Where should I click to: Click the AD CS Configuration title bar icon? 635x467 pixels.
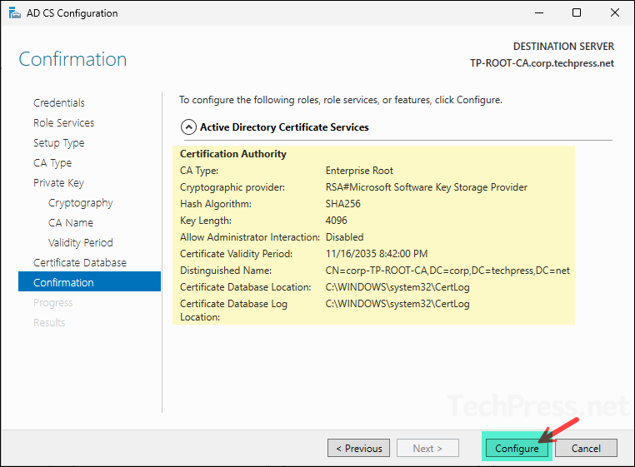click(x=14, y=13)
